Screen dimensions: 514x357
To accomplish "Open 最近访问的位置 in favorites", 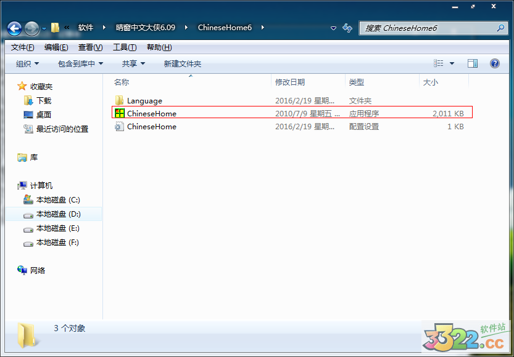I will coord(62,129).
